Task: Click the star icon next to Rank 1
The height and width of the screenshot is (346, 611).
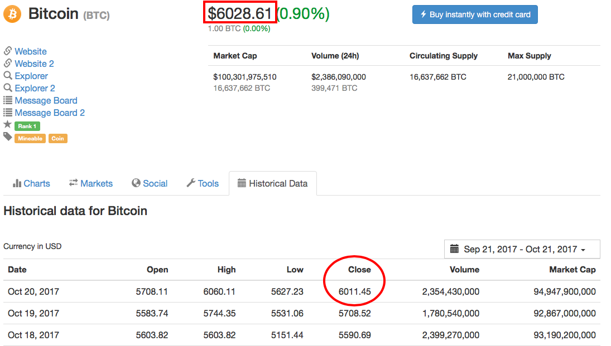Action: point(7,125)
